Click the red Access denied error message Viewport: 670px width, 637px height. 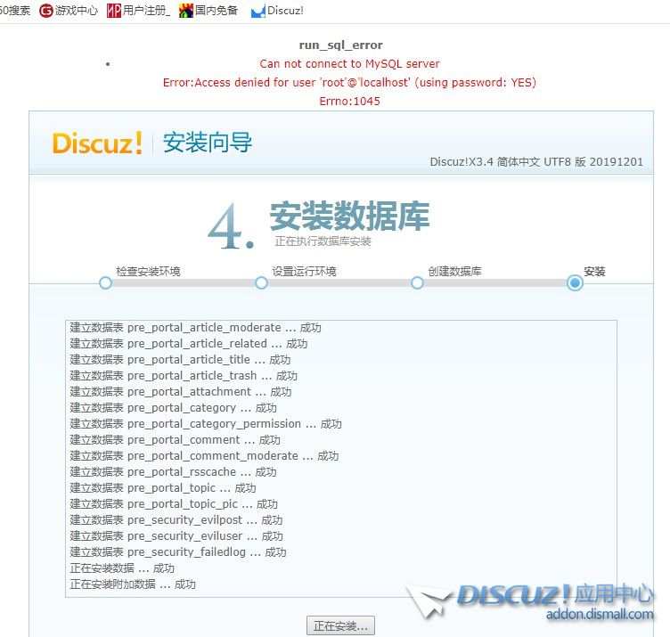349,83
